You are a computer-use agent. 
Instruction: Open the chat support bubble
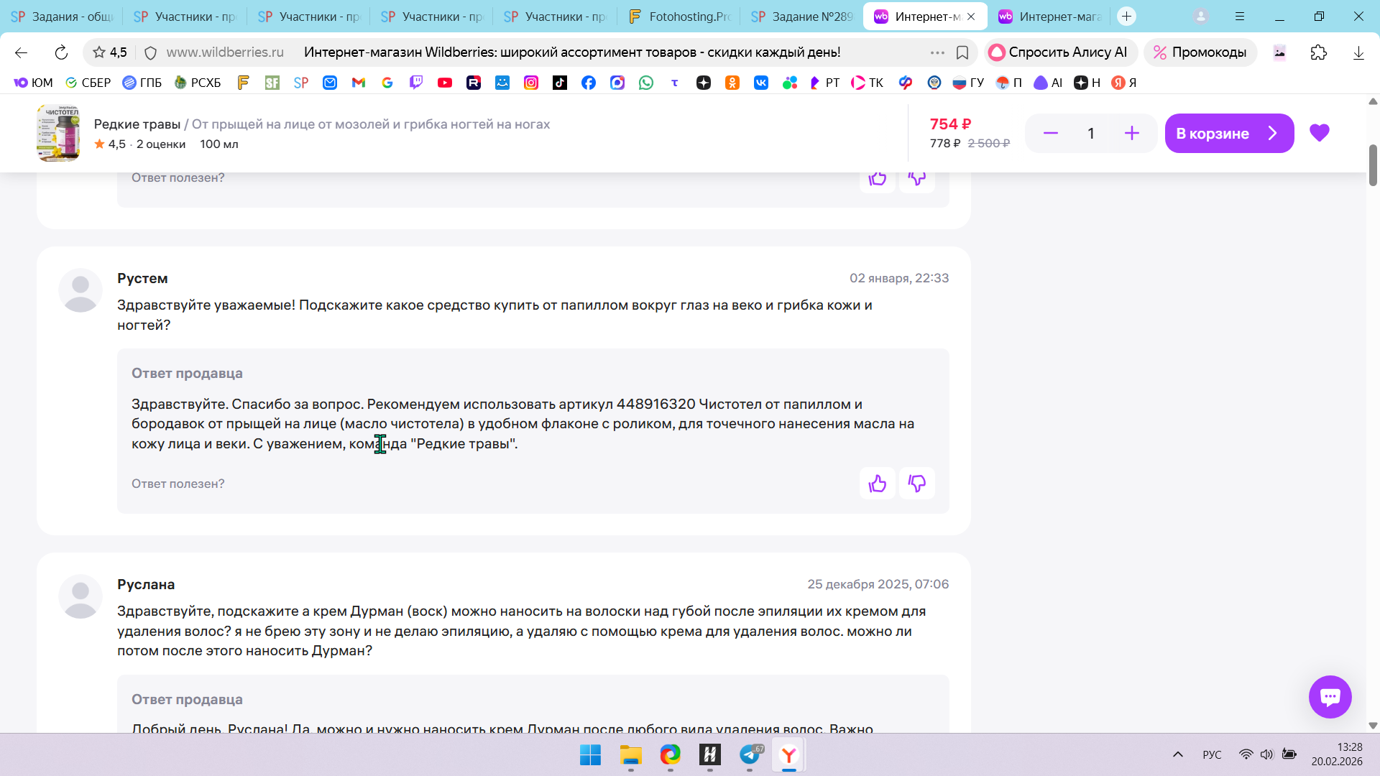coord(1330,696)
